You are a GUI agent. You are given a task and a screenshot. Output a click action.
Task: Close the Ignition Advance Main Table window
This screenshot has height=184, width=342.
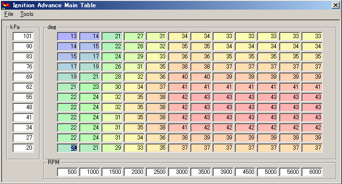pos(336,5)
